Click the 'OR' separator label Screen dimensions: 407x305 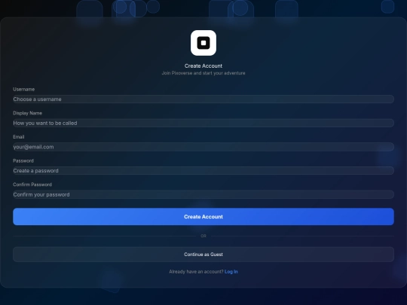tap(203, 236)
